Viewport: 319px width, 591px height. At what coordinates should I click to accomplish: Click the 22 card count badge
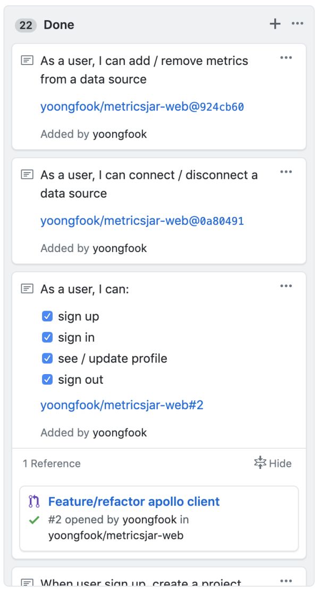point(26,25)
